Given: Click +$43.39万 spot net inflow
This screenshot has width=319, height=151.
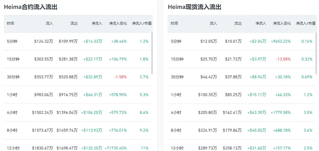Looking at the screenshot, I should tap(257, 112).
